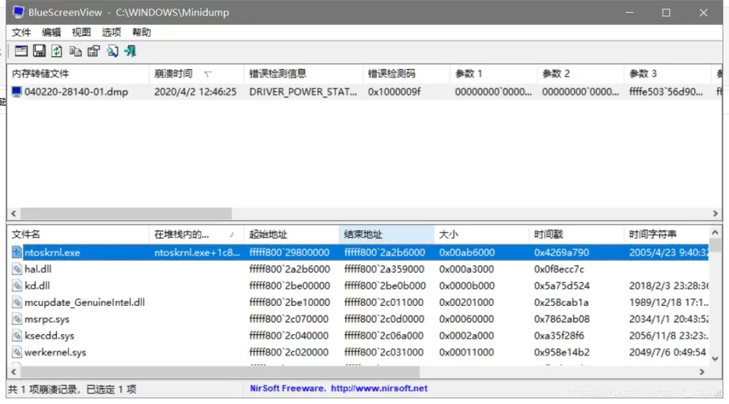Click the NirSoft Freeware status text
Screen dimensions: 729x404
point(288,388)
